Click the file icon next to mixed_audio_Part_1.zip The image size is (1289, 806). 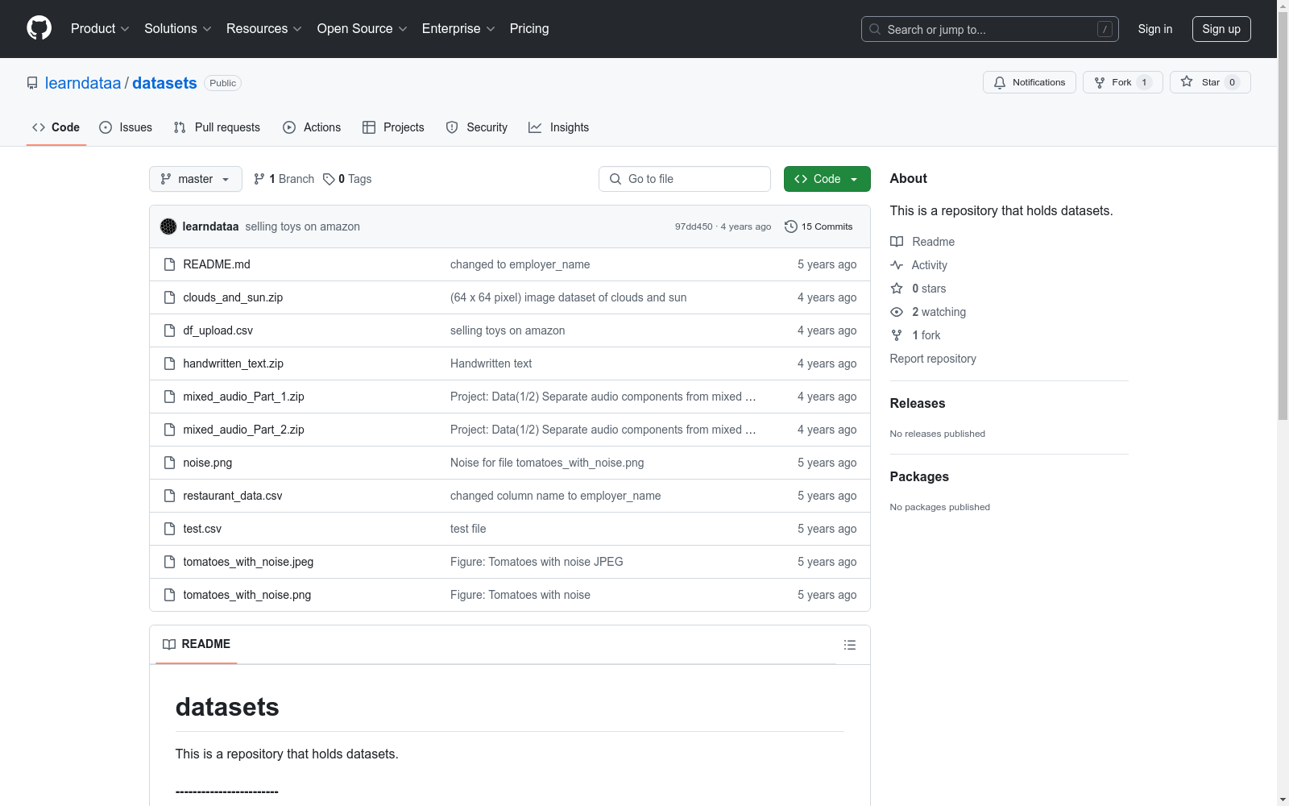pyautogui.click(x=169, y=397)
